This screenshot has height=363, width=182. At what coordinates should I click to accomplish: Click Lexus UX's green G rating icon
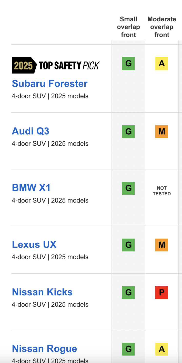pos(128,245)
